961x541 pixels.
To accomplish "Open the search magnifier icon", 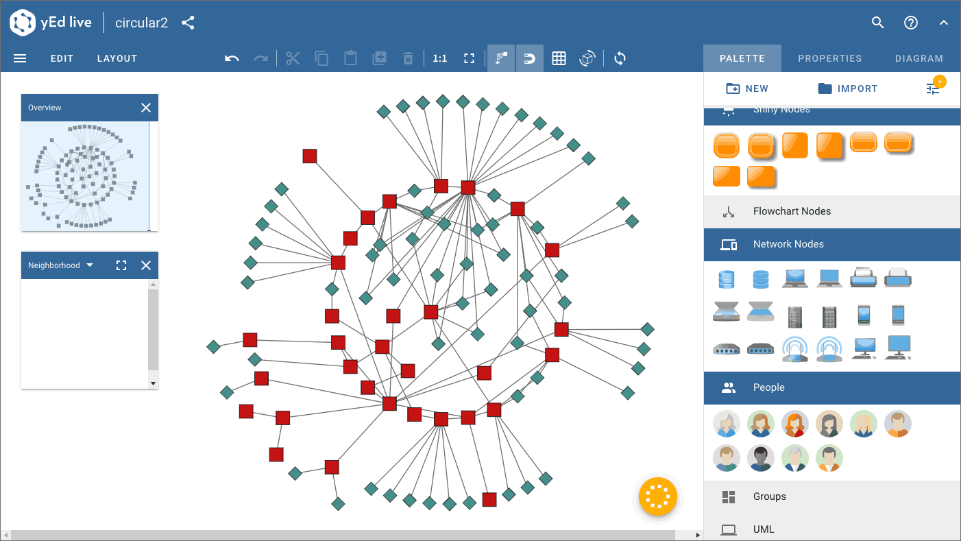I will (877, 23).
